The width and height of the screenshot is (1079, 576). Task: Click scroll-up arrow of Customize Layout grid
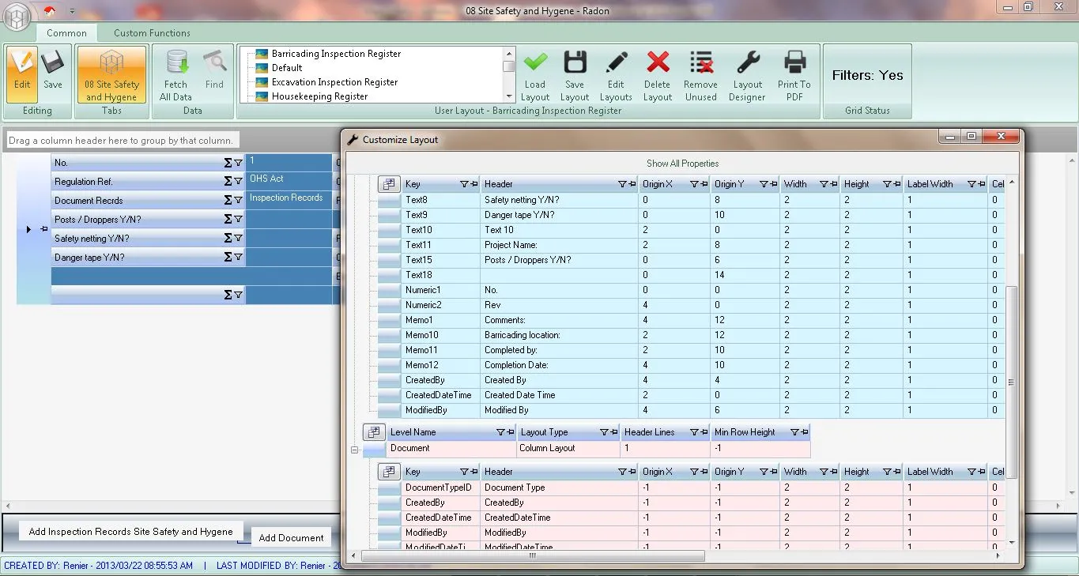coord(1012,183)
